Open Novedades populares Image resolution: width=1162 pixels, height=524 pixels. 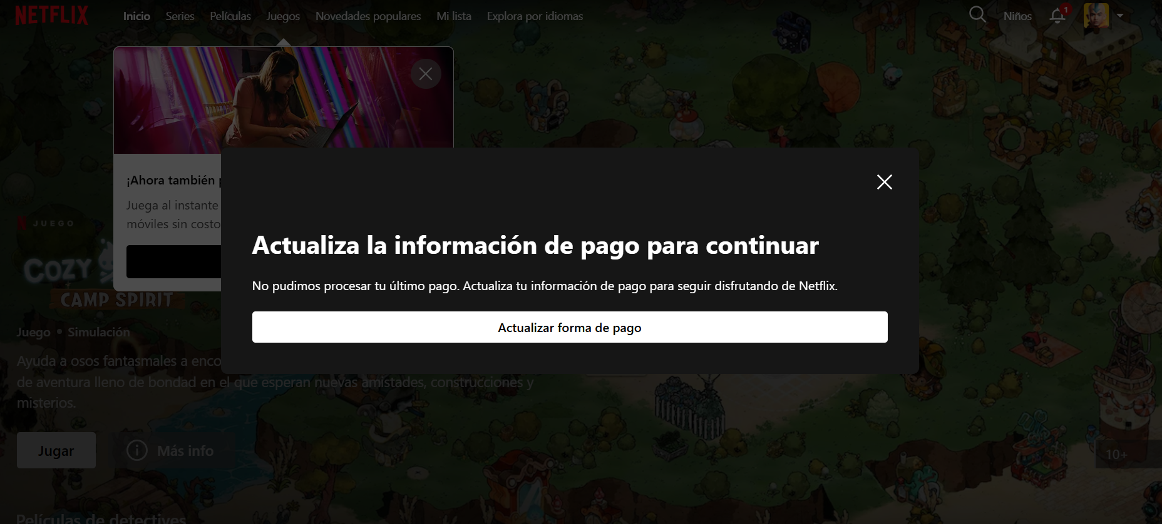click(368, 16)
